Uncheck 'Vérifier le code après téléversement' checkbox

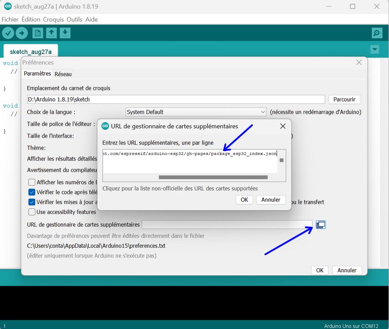coord(32,192)
